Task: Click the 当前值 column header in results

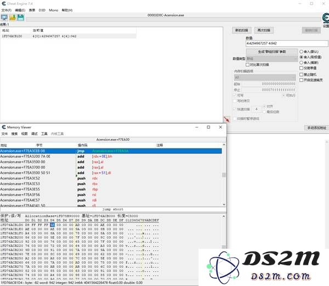Action: 38,31
